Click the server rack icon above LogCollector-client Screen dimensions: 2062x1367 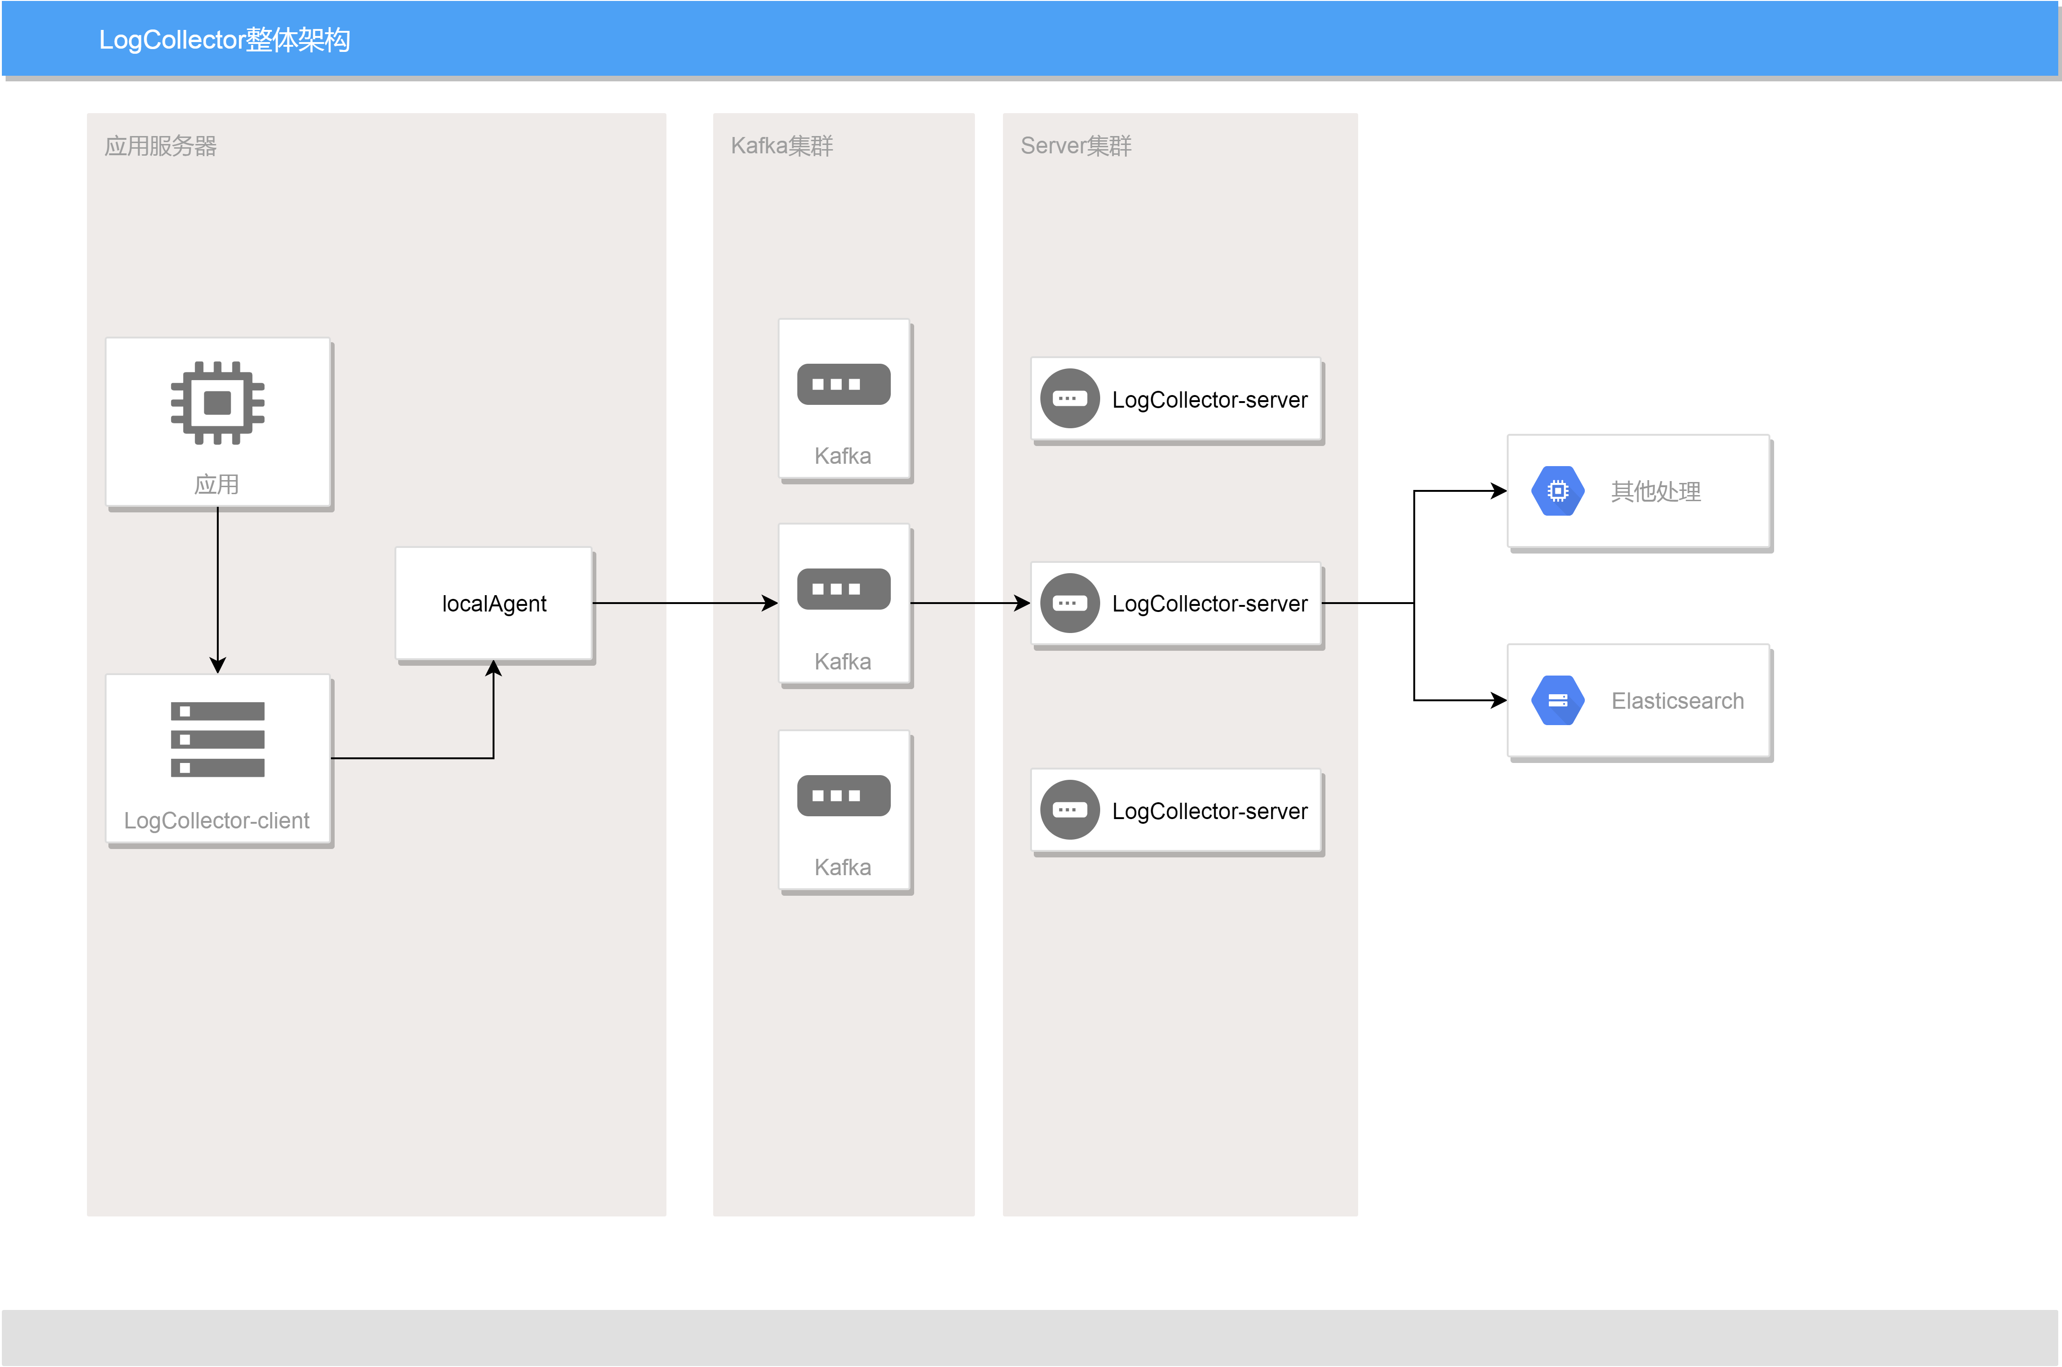217,739
